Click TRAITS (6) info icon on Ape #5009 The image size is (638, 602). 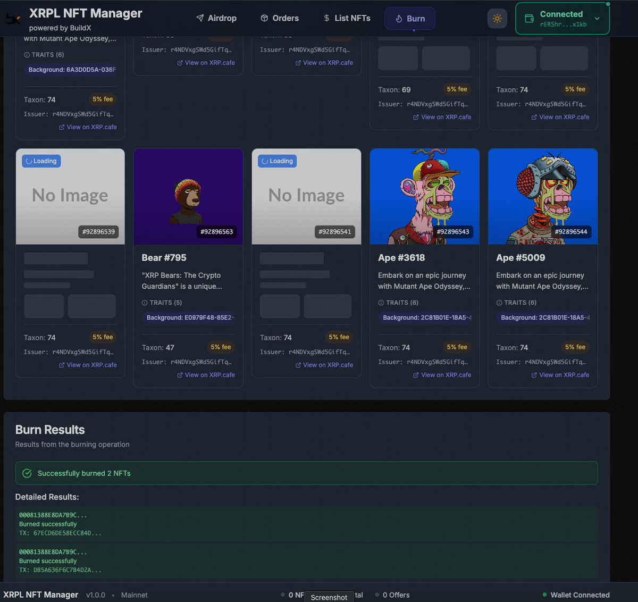point(499,303)
